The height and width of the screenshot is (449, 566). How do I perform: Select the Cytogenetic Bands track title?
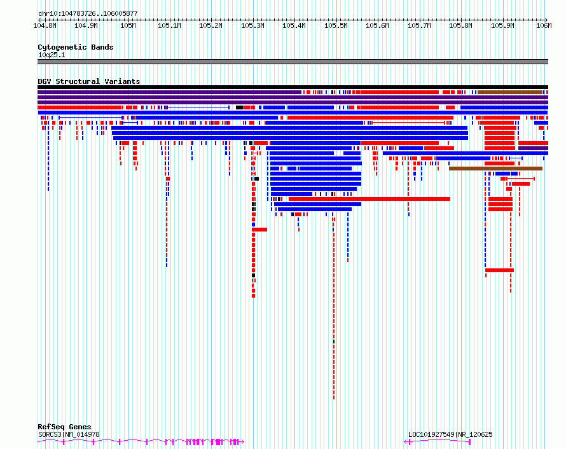76,47
